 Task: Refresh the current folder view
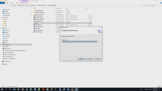(142, 5)
